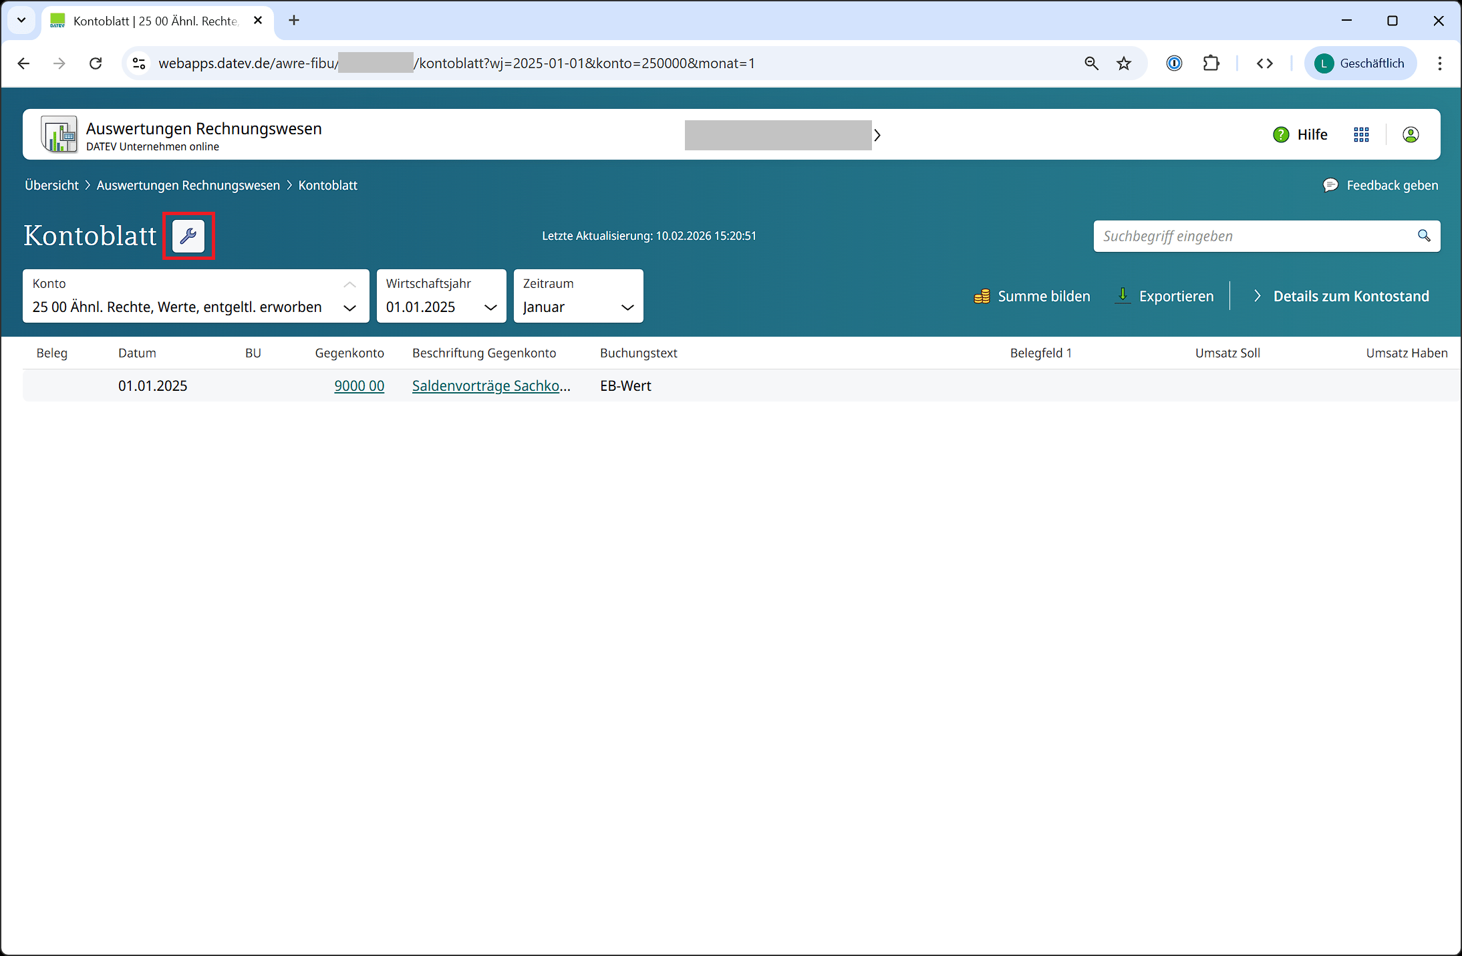Image resolution: width=1462 pixels, height=956 pixels.
Task: Click the browser address bar URL
Action: (x=456, y=63)
